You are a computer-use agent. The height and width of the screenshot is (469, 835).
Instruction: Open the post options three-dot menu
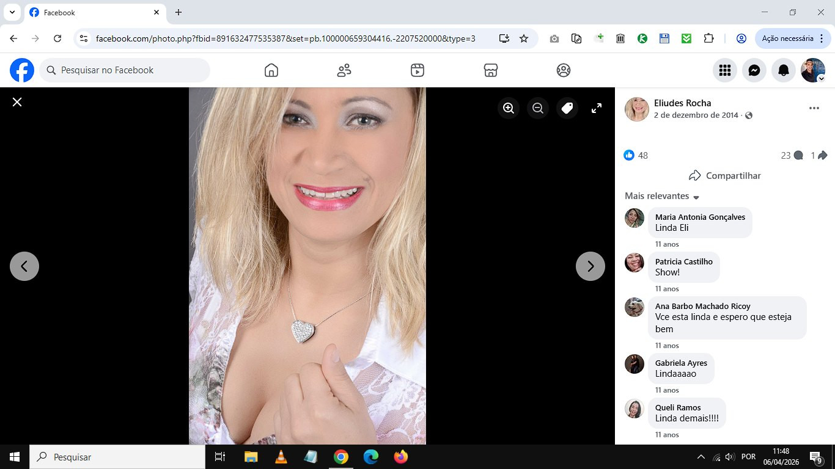pyautogui.click(x=814, y=108)
